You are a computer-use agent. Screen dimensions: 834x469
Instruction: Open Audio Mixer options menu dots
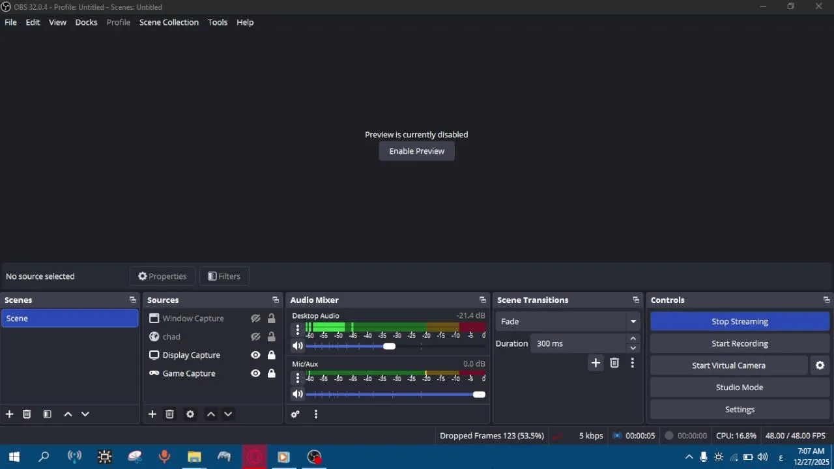click(316, 414)
